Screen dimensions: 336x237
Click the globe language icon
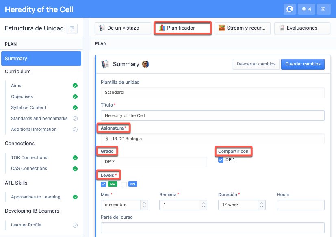[323, 9]
